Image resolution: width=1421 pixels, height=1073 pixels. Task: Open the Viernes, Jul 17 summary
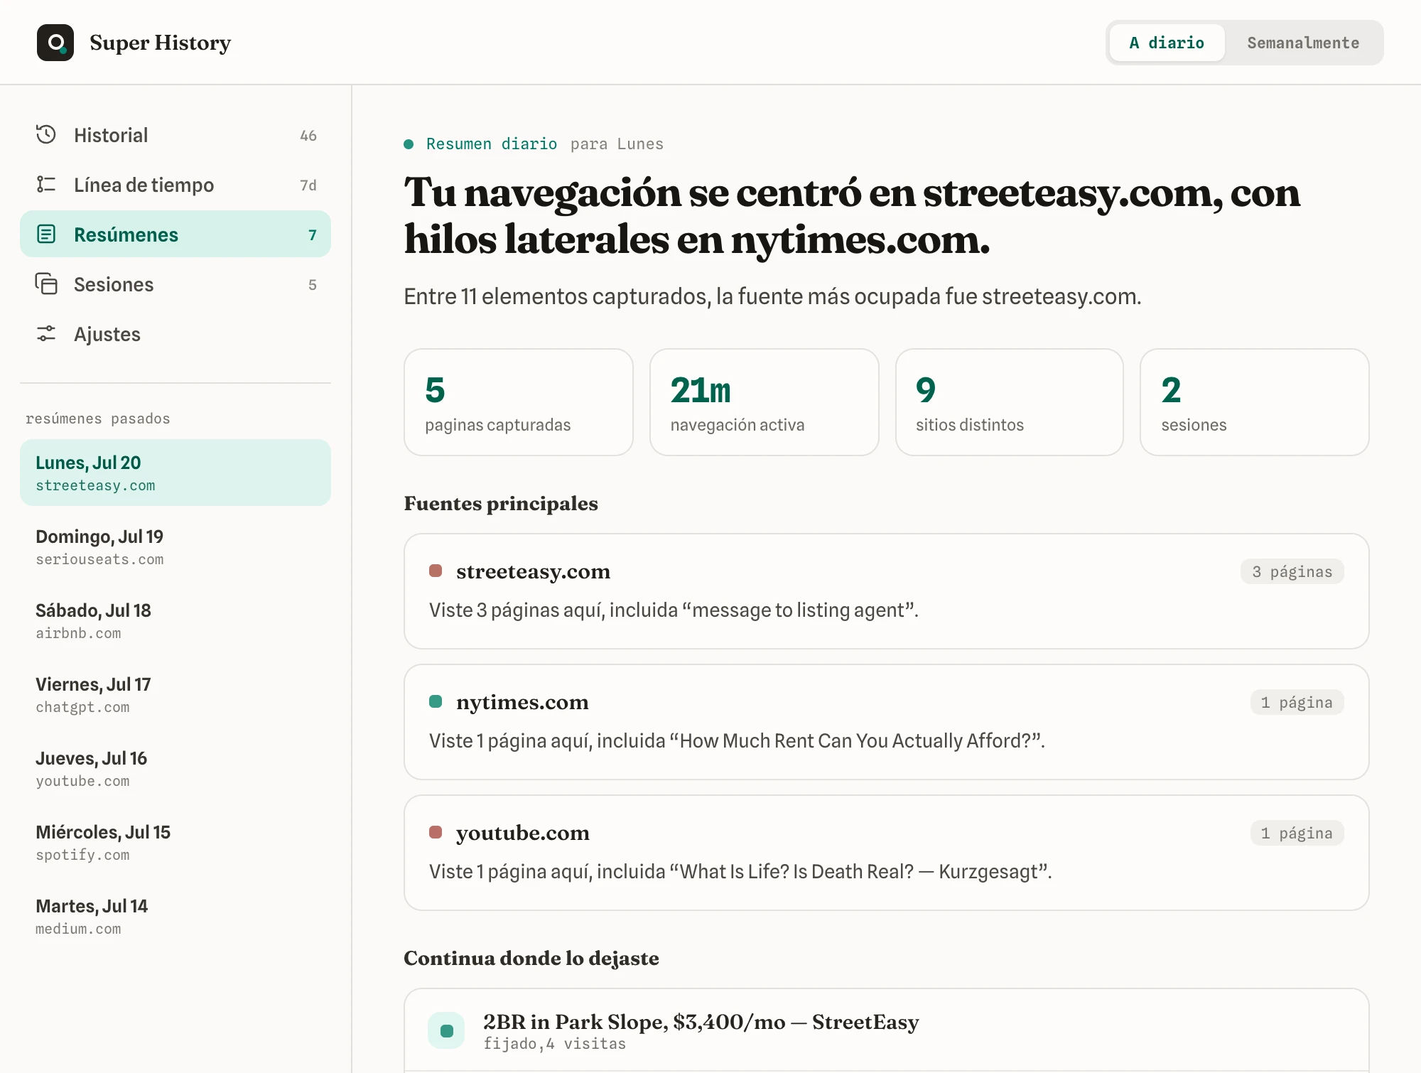[x=175, y=694]
